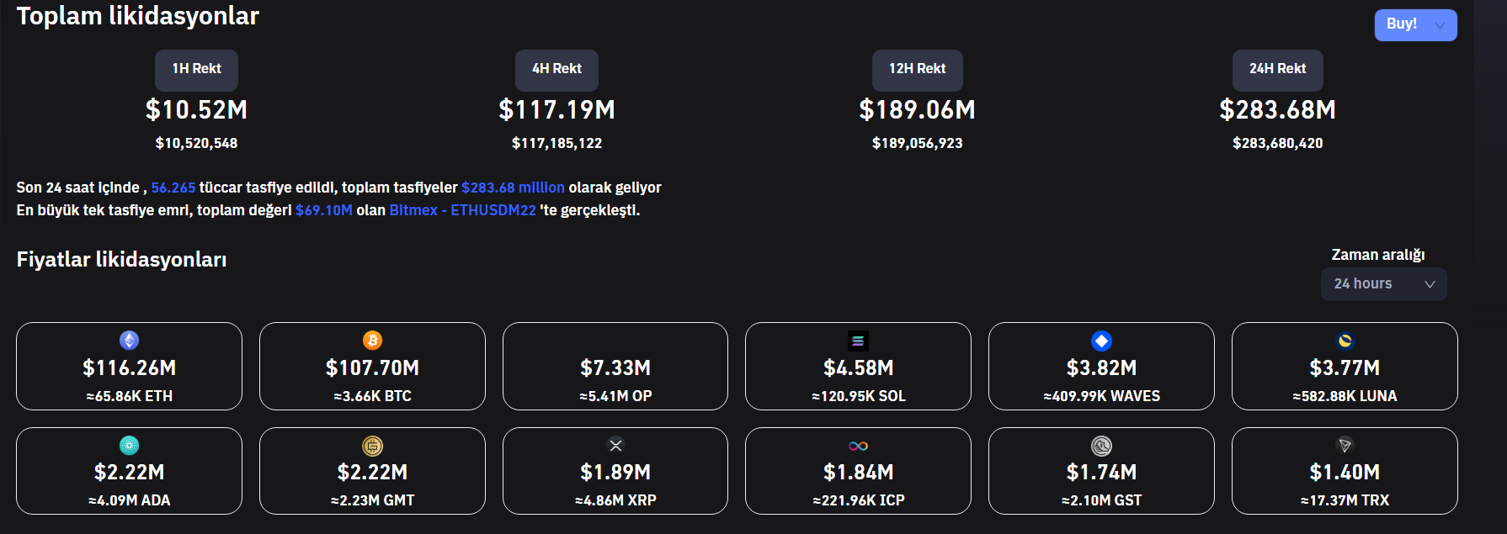The image size is (1507, 534).
Task: Click the XRP coin icon
Action: [615, 446]
